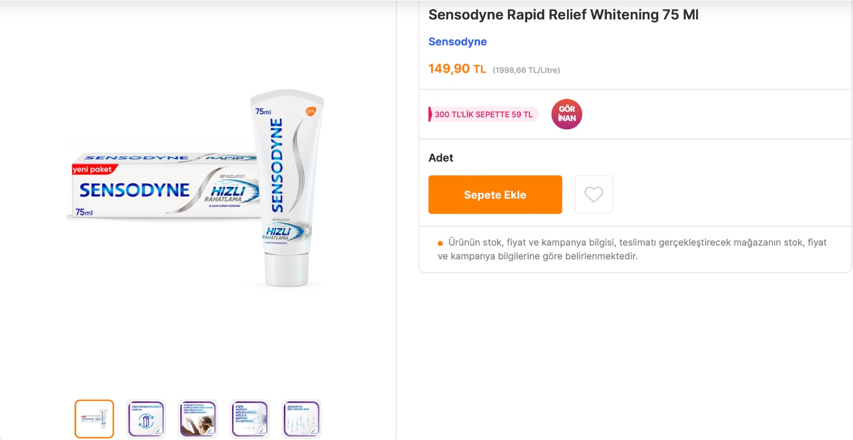The image size is (853, 440).
Task: Open the "Sensodyne Hızlı Rahatlama" droplets thumbnail
Action: tap(302, 419)
